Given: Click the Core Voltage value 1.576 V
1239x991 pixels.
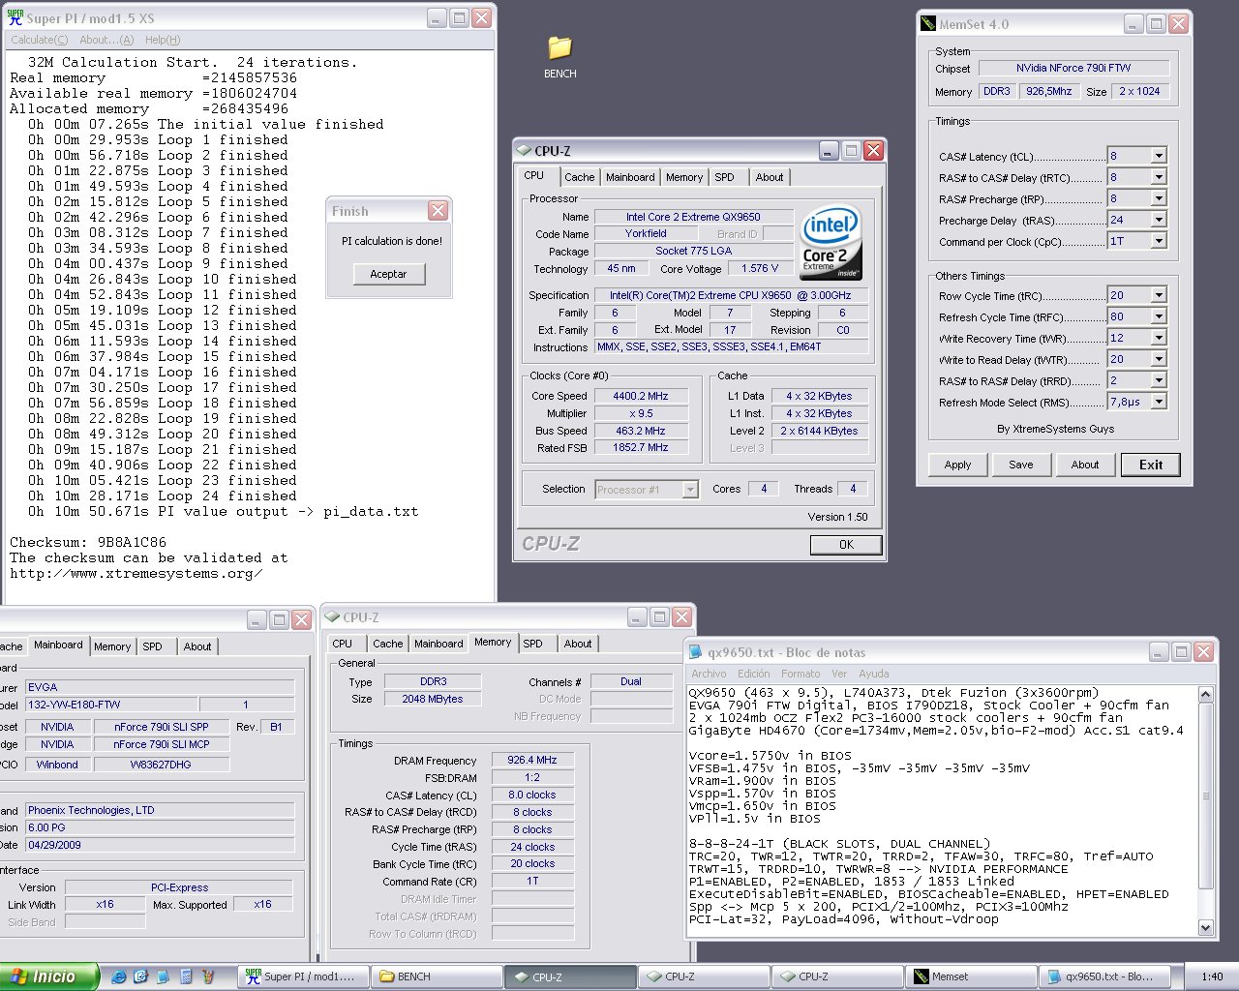Looking at the screenshot, I should pos(760,269).
